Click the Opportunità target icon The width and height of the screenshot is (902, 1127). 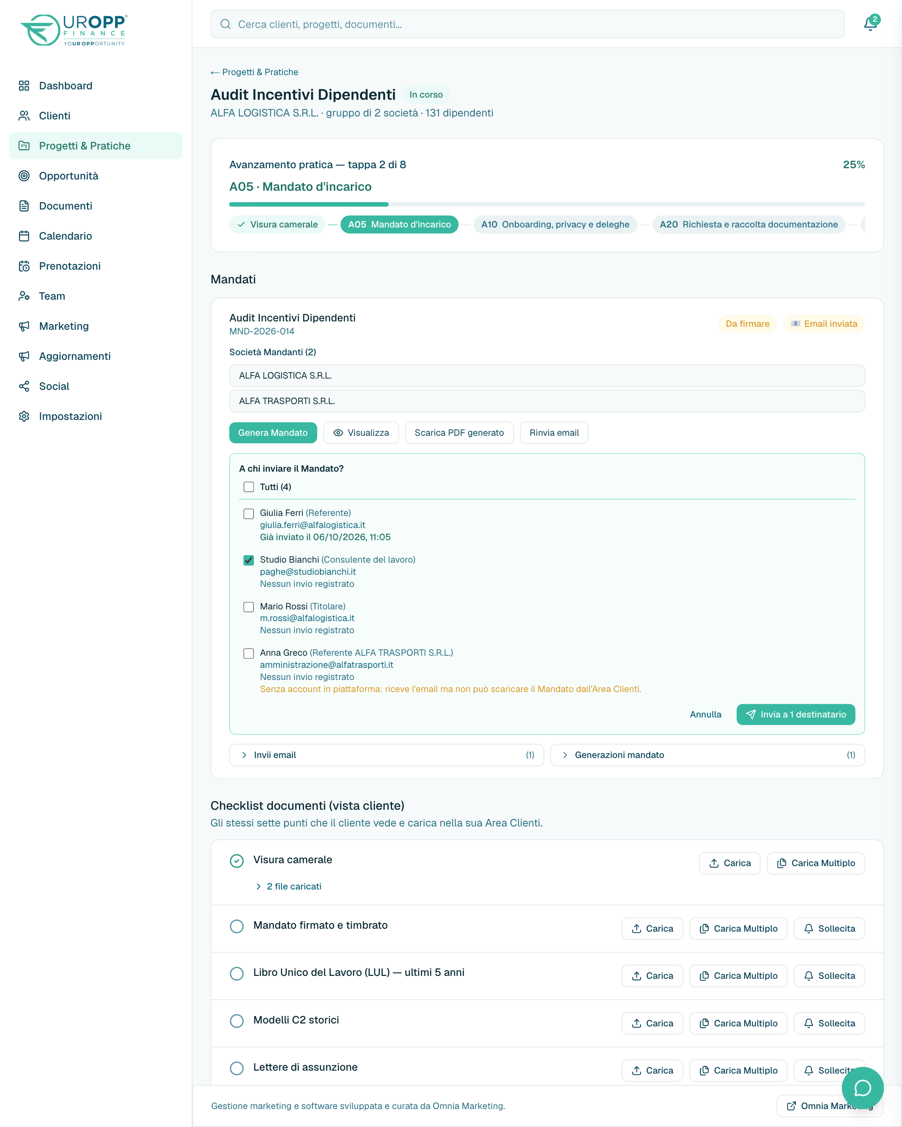[x=24, y=176]
